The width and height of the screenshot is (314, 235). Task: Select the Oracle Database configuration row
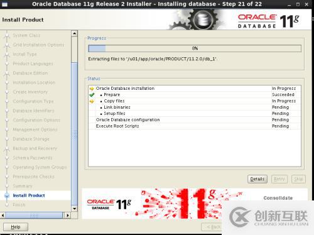(x=195, y=120)
